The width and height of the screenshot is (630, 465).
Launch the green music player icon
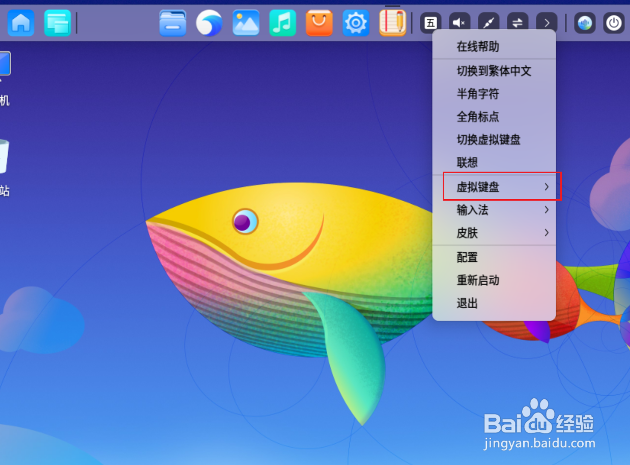click(x=282, y=23)
